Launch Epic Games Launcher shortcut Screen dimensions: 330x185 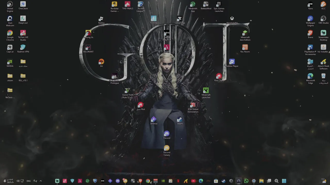coord(219,7)
